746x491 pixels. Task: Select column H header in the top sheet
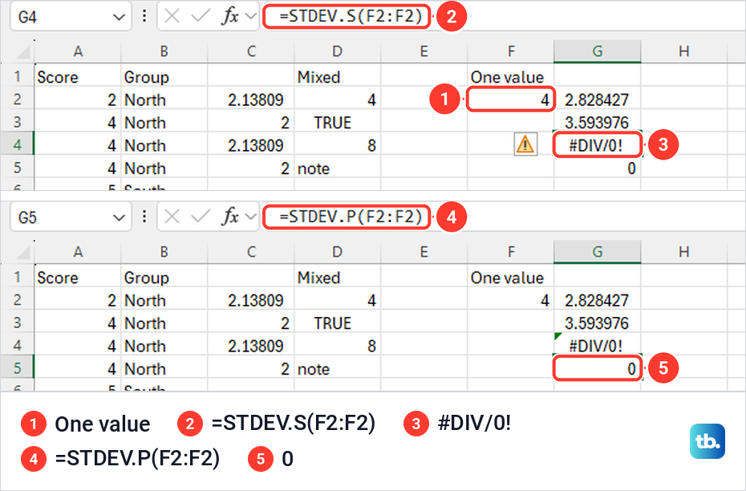click(684, 51)
